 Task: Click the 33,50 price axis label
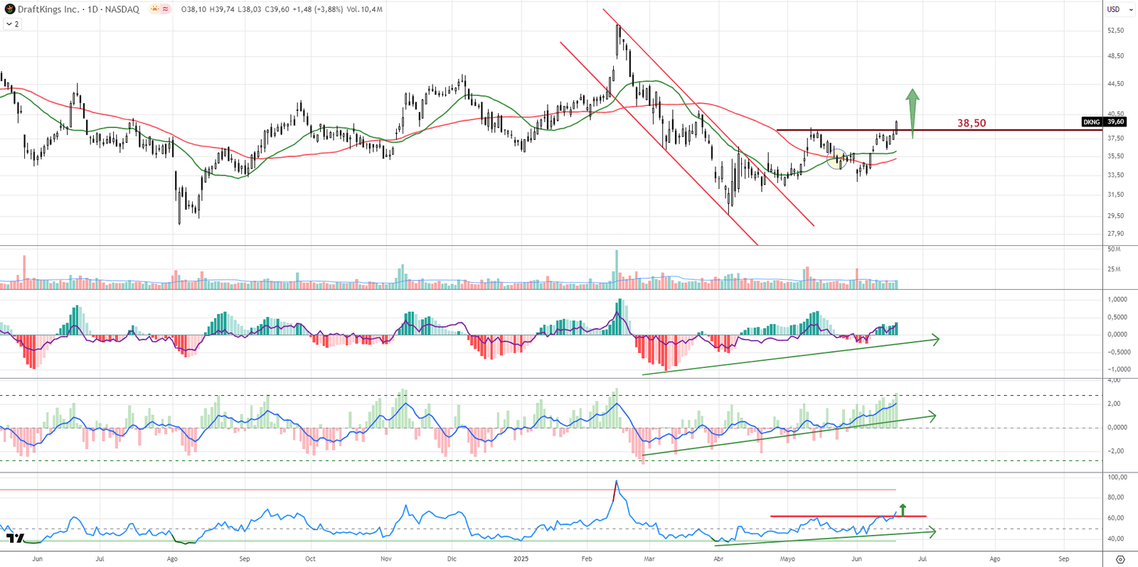(1115, 175)
